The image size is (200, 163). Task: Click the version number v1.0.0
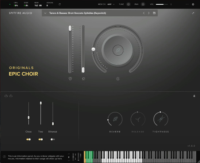[x=191, y=146]
